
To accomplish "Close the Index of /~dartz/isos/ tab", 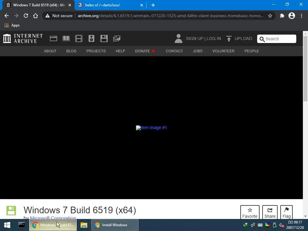I will pos(142,5).
